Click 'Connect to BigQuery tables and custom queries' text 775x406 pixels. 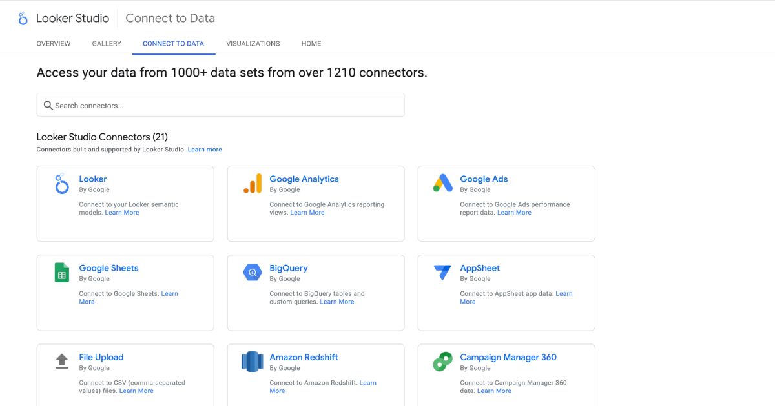pos(317,297)
